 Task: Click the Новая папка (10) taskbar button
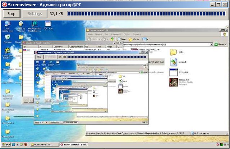click(x=45, y=145)
